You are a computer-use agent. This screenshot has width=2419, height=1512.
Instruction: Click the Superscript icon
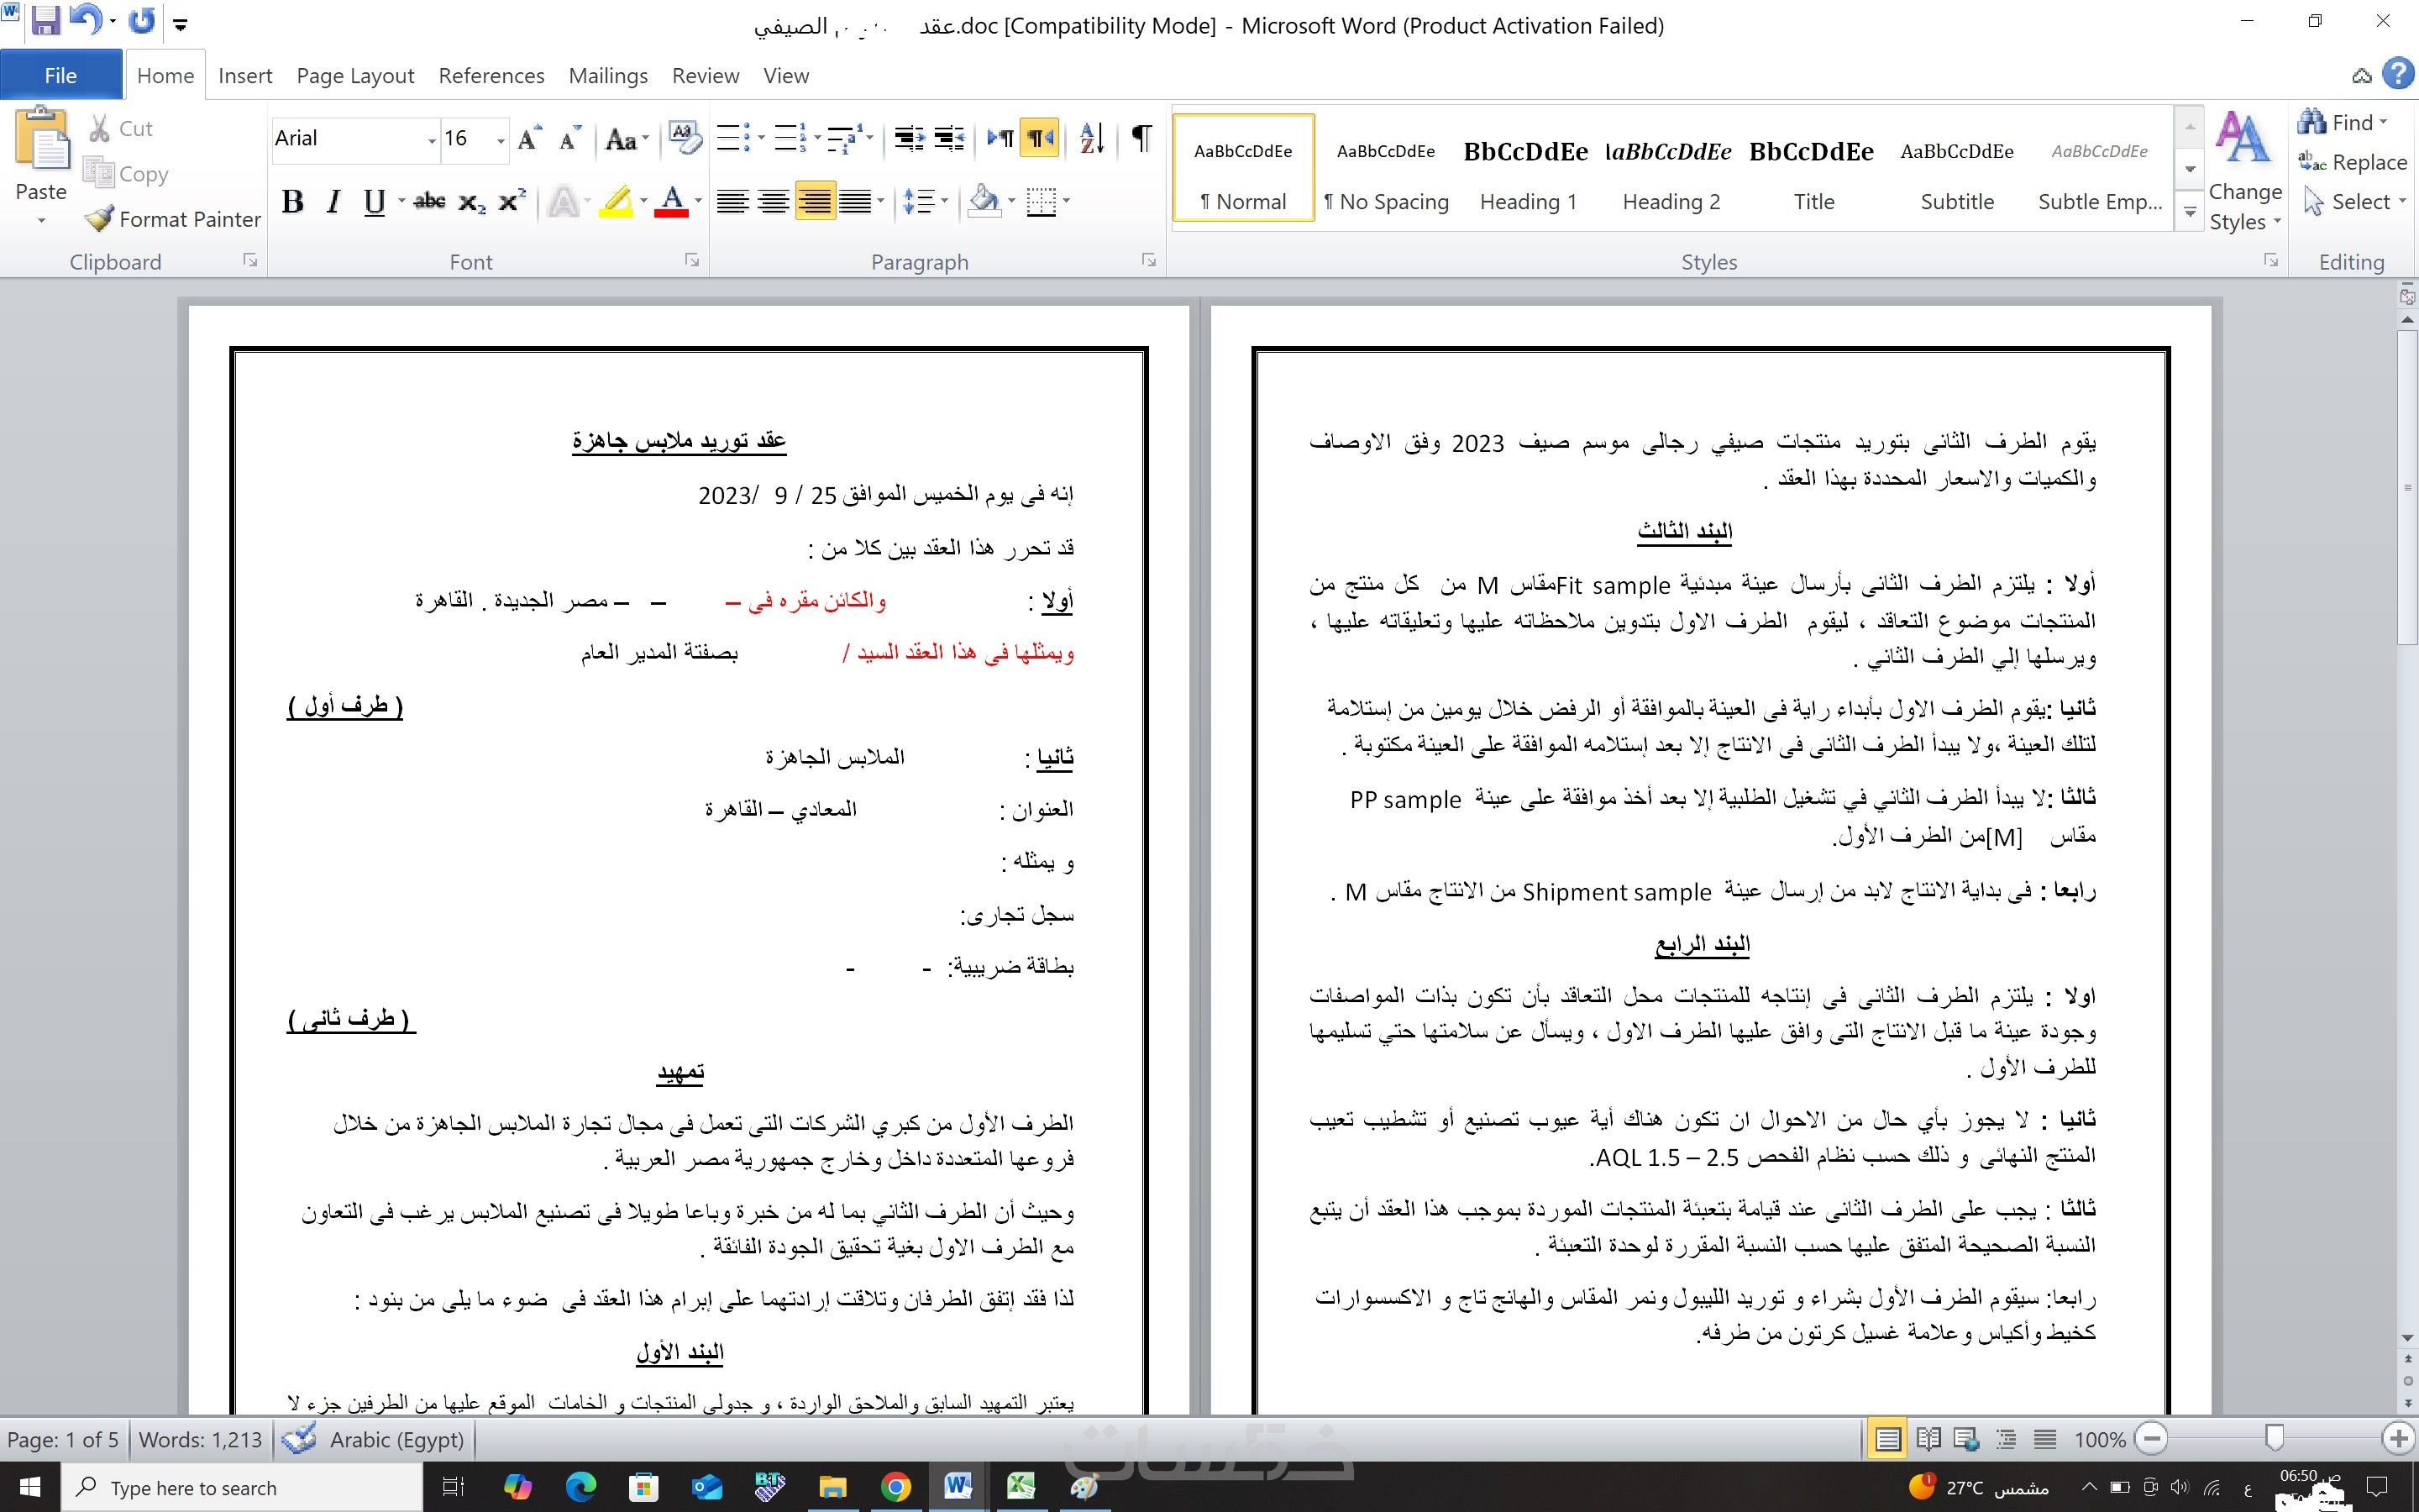tap(512, 202)
